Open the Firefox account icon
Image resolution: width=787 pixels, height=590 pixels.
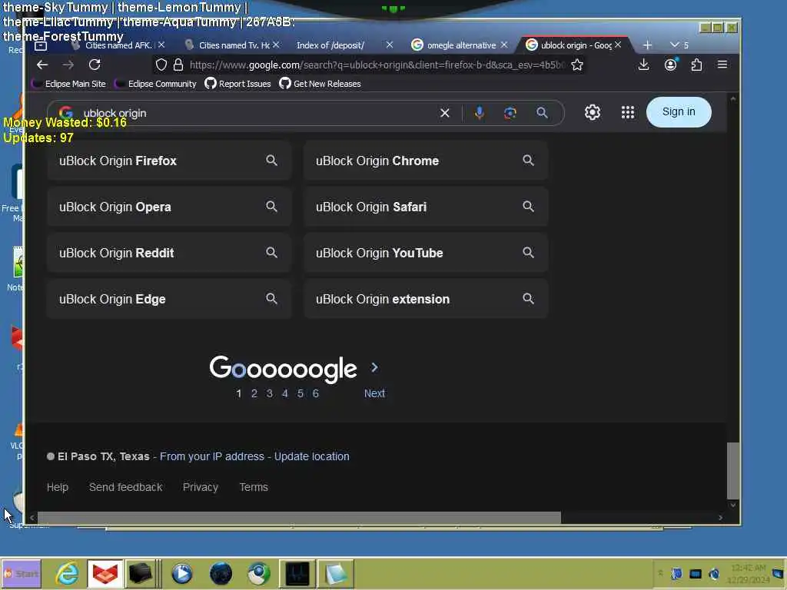[x=670, y=65]
